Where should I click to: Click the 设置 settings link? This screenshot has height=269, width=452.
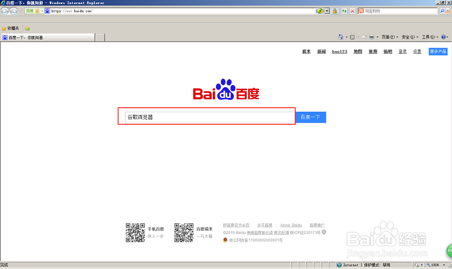[417, 52]
